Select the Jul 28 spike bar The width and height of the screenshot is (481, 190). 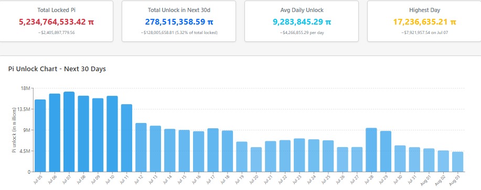[372, 150]
